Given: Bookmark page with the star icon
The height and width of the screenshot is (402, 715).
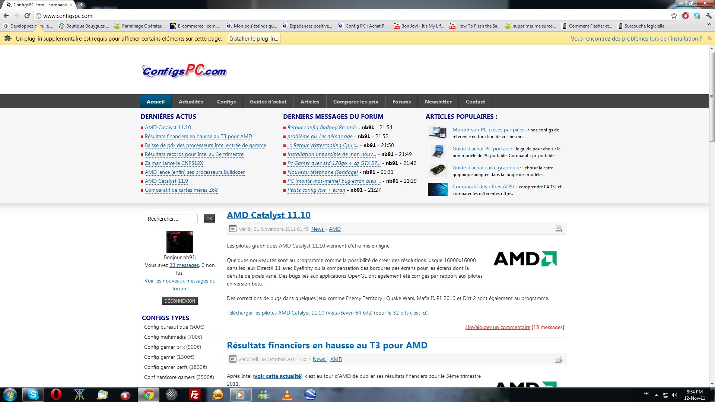Looking at the screenshot, I should click(x=674, y=16).
